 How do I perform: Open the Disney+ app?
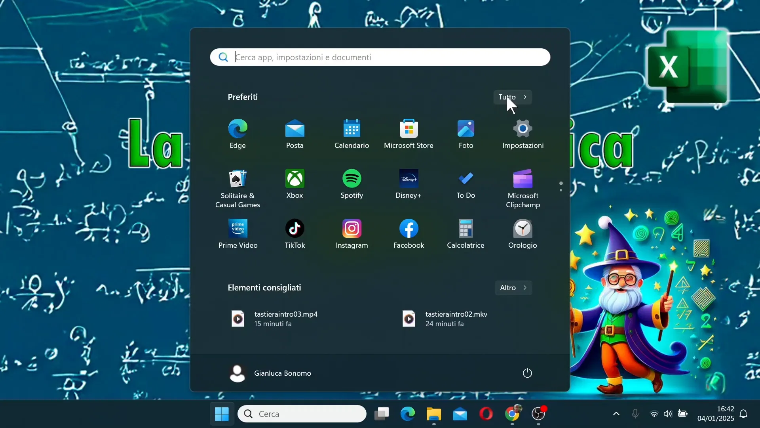coord(409,184)
